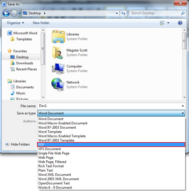Viewport: 189px width, 191px height.
Task: Choose Web Page, Filtered option
Action: 111,162
